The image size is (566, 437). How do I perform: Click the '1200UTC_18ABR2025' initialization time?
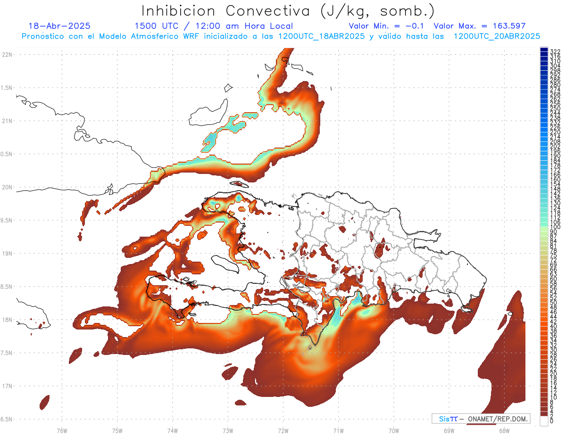[322, 36]
